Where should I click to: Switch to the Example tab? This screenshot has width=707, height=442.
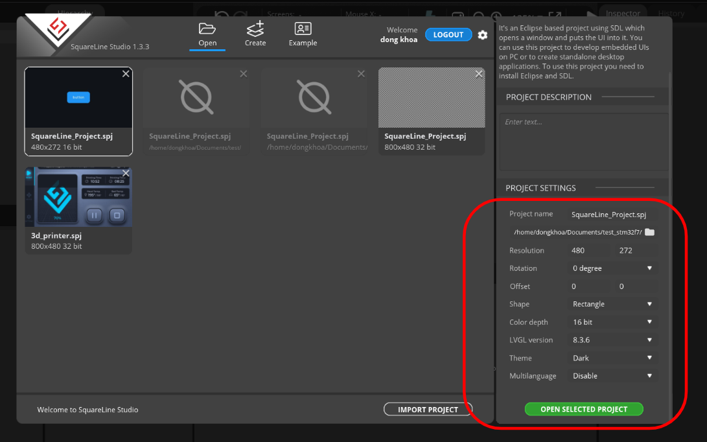click(x=303, y=35)
